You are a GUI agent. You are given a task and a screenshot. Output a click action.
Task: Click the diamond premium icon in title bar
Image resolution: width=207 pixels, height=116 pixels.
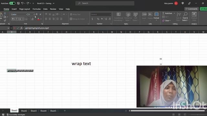(x=182, y=3)
